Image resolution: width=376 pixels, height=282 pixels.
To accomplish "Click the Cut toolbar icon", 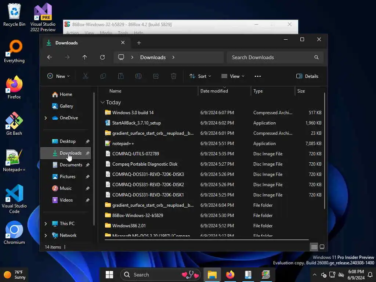I will click(x=85, y=76).
